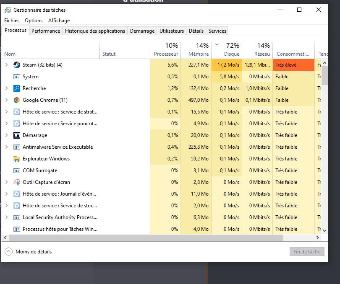Image resolution: width=340 pixels, height=284 pixels.
Task: Click the 5,8 Mo/s disk value
Action: (x=230, y=77)
